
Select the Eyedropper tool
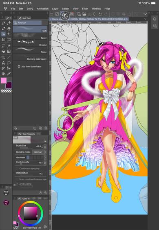click(x=9, y=74)
